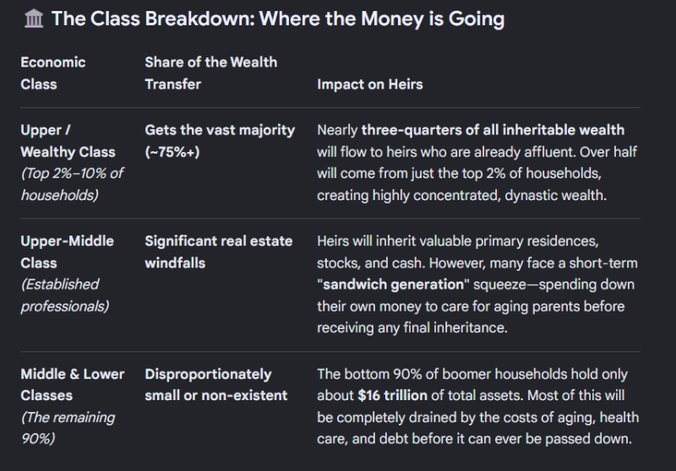Select the 'Economic Class' column header
Viewport: 676px width, 471px height.
[x=53, y=73]
